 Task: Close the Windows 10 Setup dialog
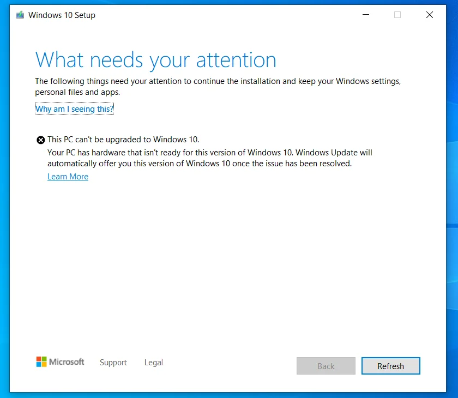point(430,15)
